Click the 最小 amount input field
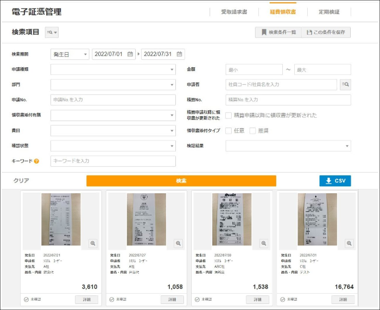This screenshot has height=310, width=380. tap(254, 69)
